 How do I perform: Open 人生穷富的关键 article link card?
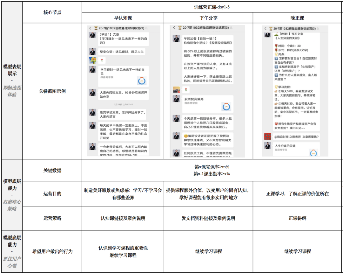coord(296,149)
